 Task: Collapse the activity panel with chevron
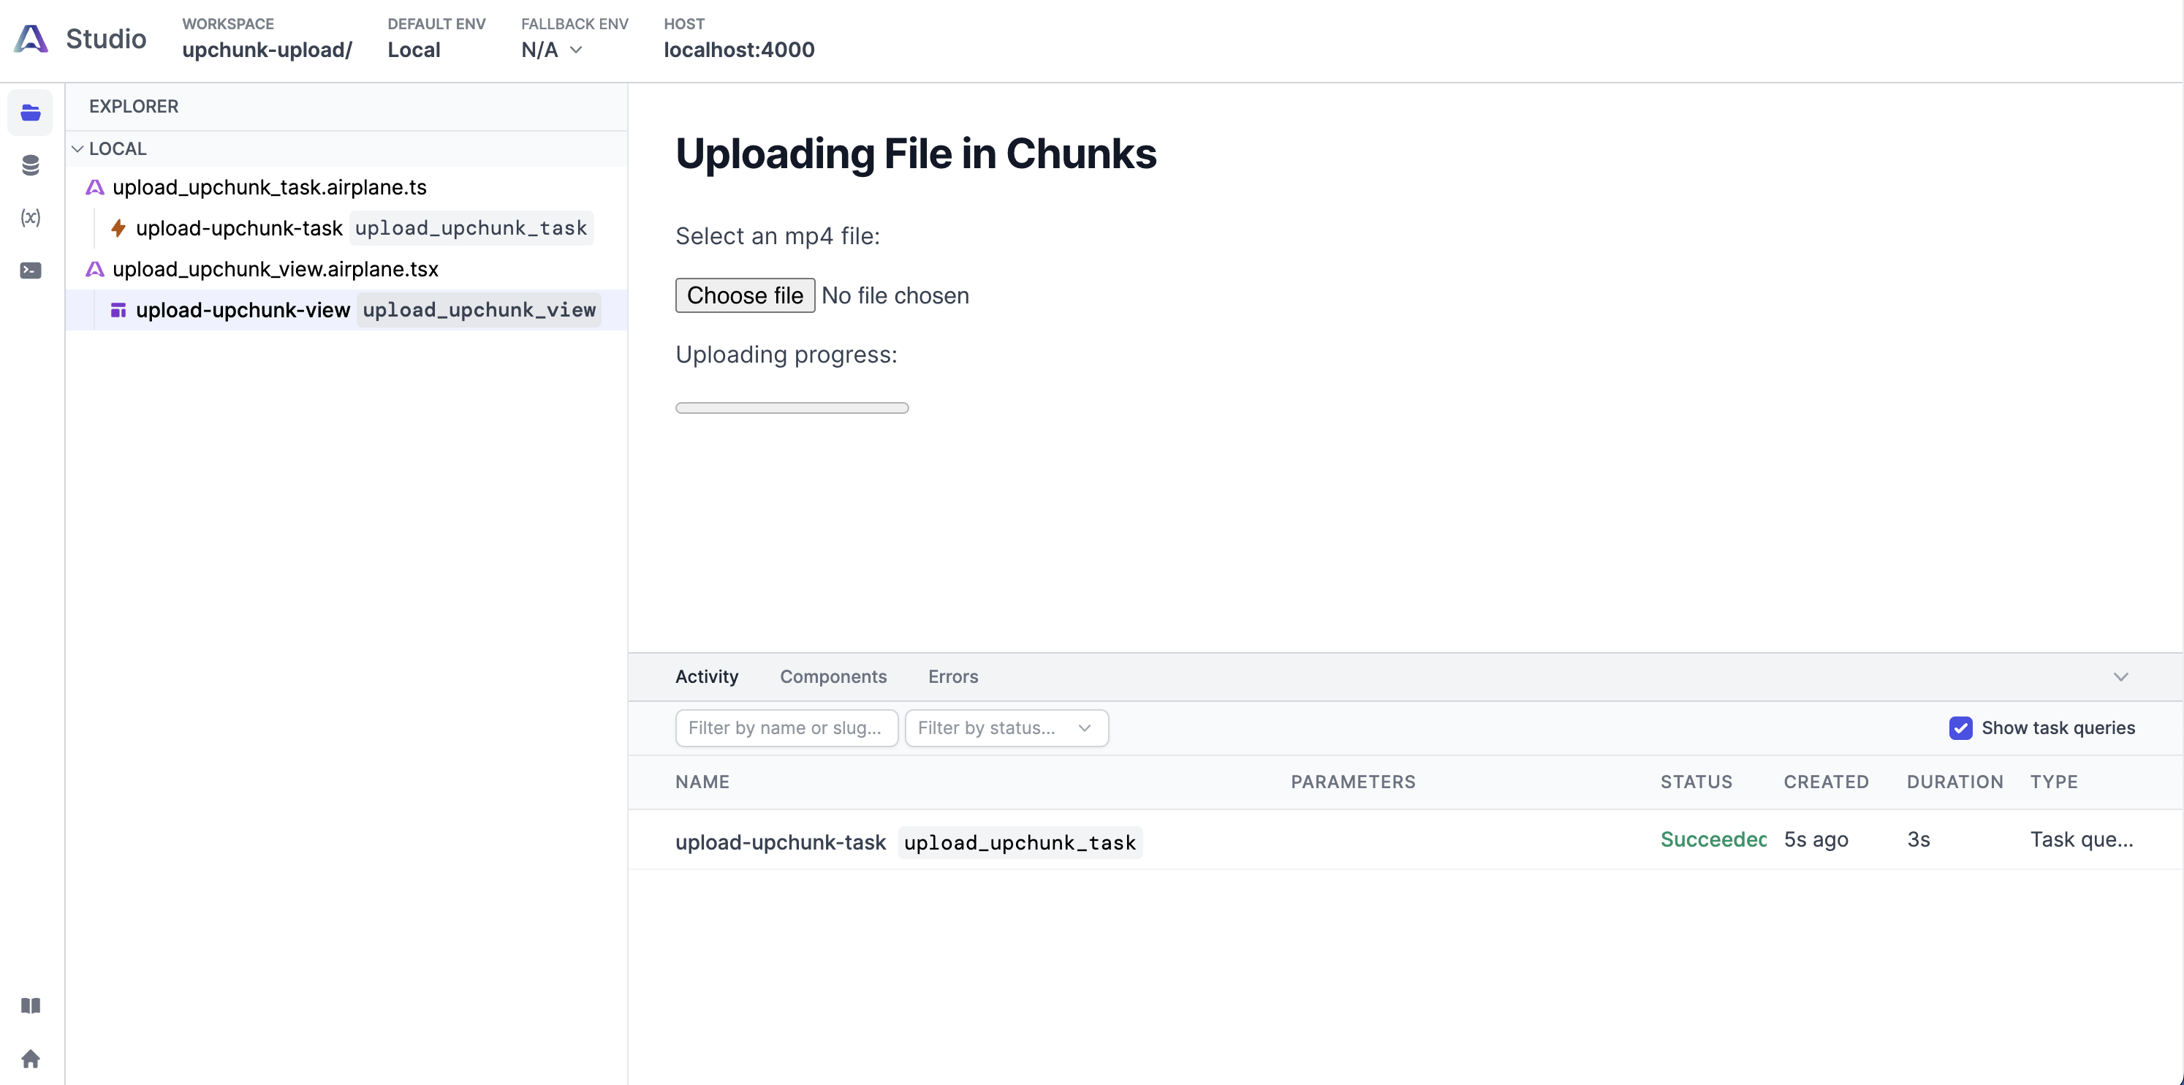click(x=2120, y=676)
